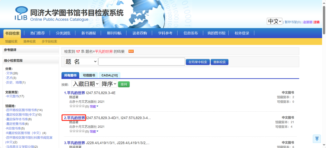326x148 pixels.
Task: Click star rating of first book result
Action: [x=77, y=106]
